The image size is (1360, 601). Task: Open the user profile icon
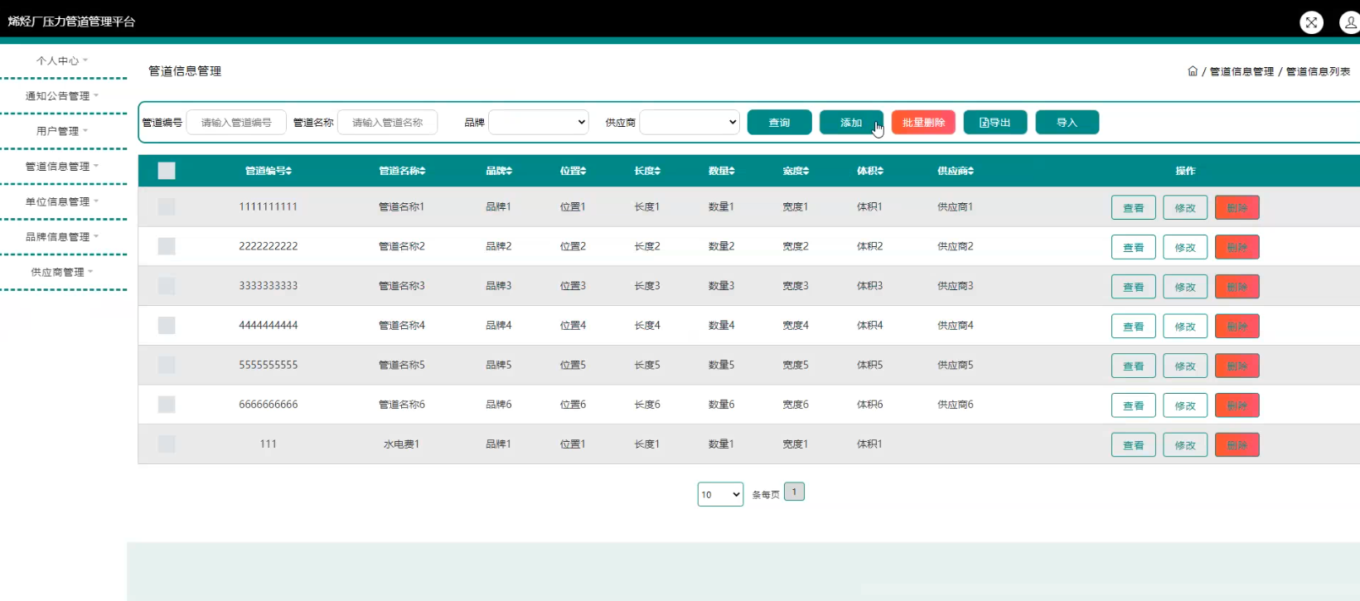(x=1350, y=22)
